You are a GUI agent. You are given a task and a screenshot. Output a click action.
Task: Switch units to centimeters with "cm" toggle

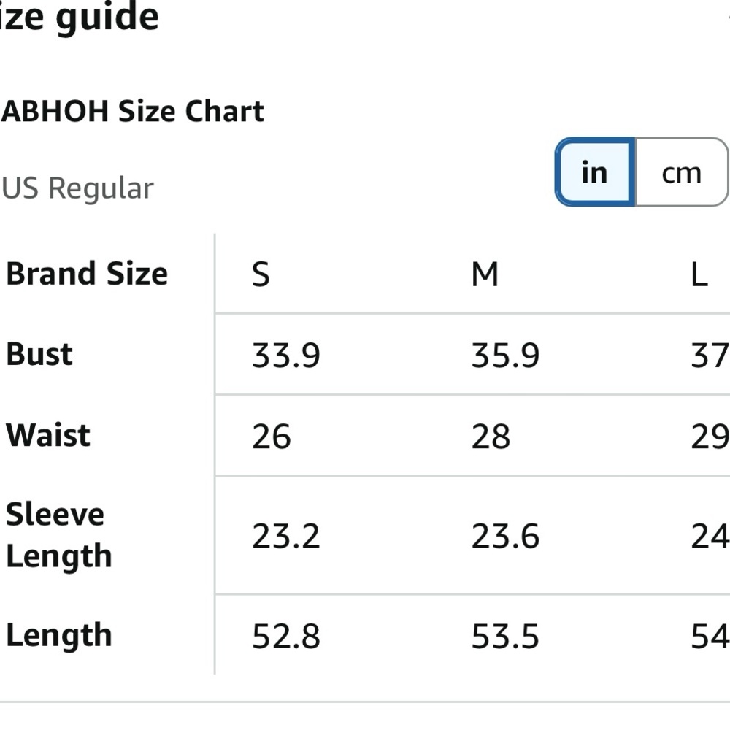[x=682, y=172]
